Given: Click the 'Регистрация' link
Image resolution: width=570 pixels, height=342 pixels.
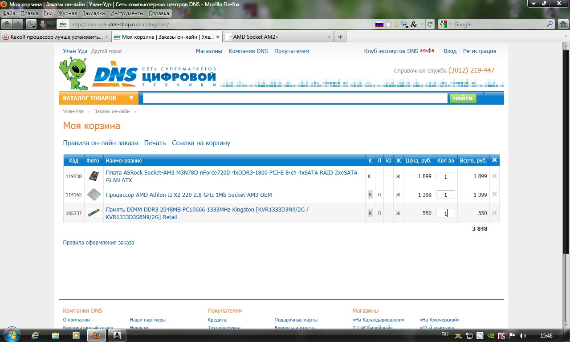Looking at the screenshot, I should click(480, 51).
